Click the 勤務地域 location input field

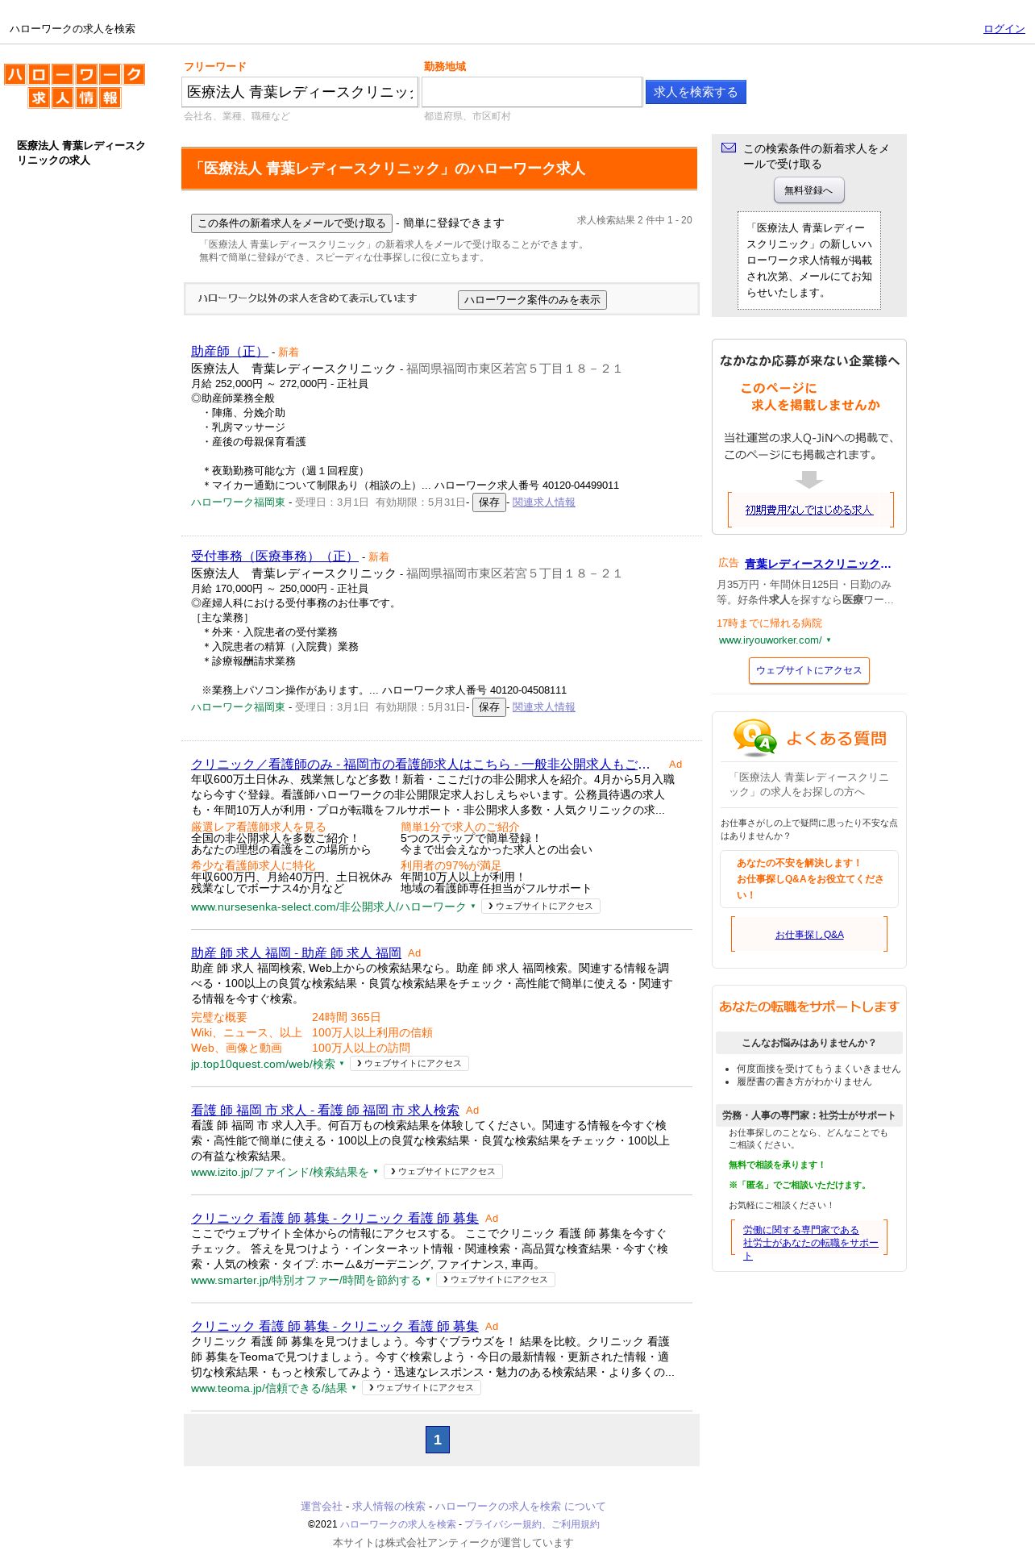click(532, 92)
